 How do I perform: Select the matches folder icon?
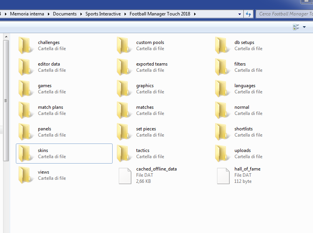click(x=124, y=110)
